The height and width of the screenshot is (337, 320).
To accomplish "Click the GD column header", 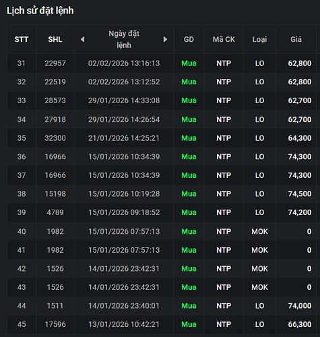I will (x=189, y=40).
